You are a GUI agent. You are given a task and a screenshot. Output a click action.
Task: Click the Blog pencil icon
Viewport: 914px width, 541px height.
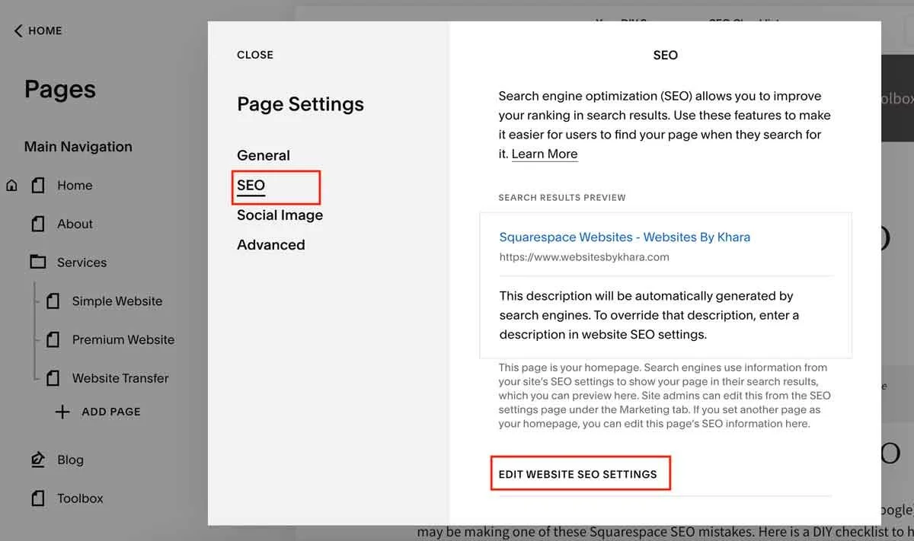click(38, 460)
